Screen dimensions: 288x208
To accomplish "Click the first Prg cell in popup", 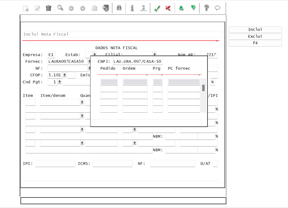I will click(x=158, y=82).
